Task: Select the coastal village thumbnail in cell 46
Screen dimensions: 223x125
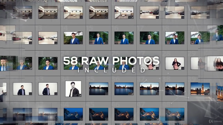Action: click(x=124, y=114)
